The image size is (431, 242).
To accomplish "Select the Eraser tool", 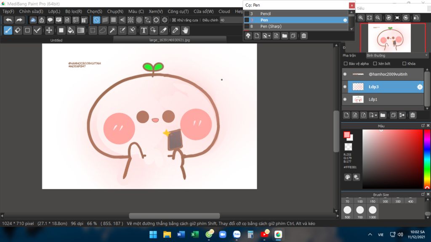I will click(18, 30).
